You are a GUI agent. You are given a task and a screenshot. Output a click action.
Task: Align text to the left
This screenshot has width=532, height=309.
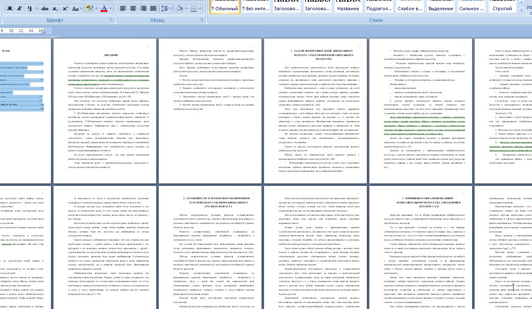coord(123,9)
